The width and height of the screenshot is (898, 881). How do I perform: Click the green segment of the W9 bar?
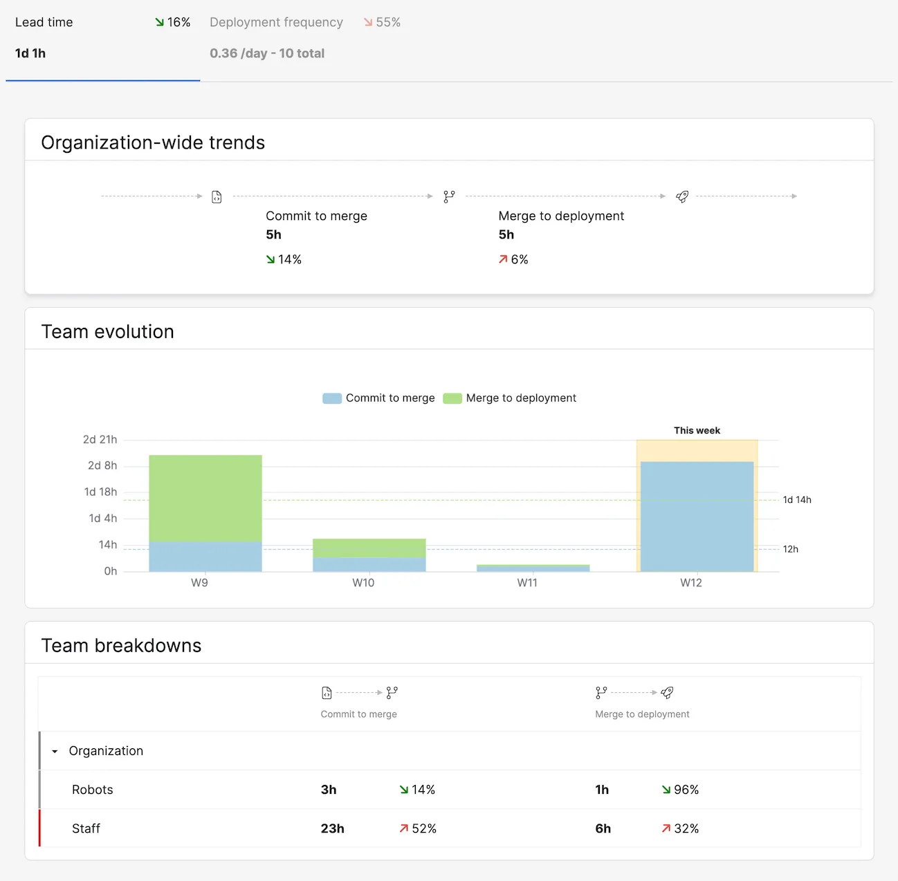205,498
